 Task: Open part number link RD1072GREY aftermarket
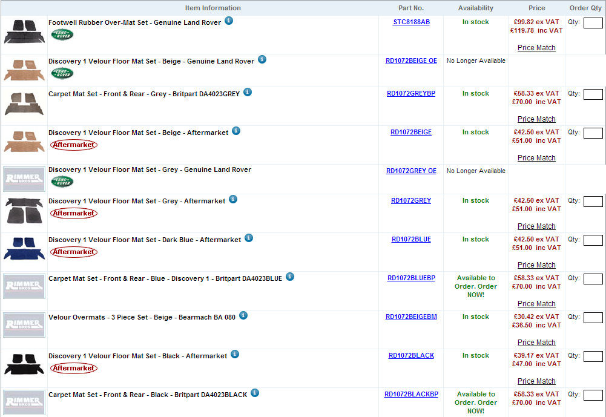411,200
